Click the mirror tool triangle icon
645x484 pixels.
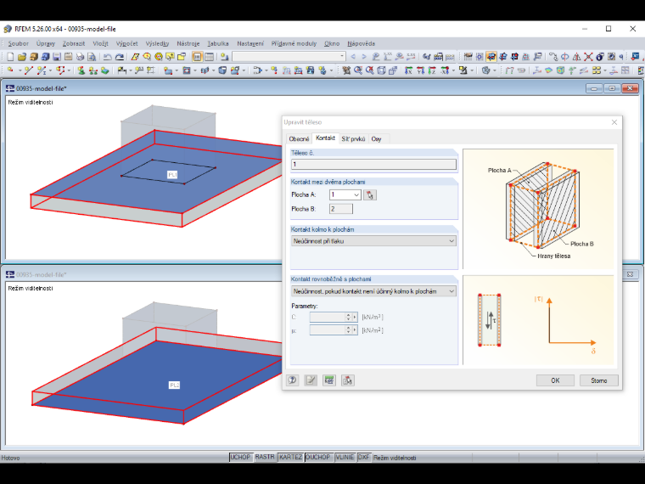tap(577, 57)
